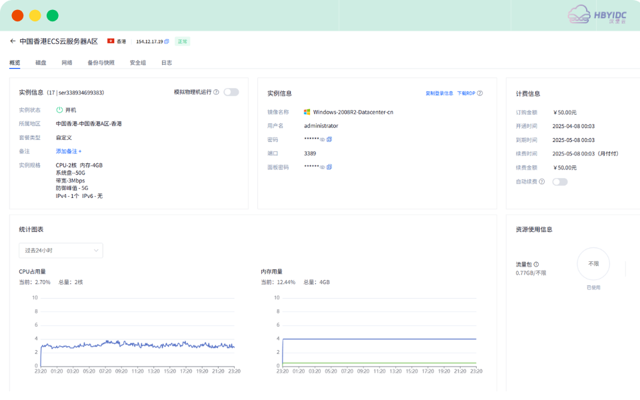Click info icon next to 流量包
Viewport: 640px width, 400px height.
(536, 265)
